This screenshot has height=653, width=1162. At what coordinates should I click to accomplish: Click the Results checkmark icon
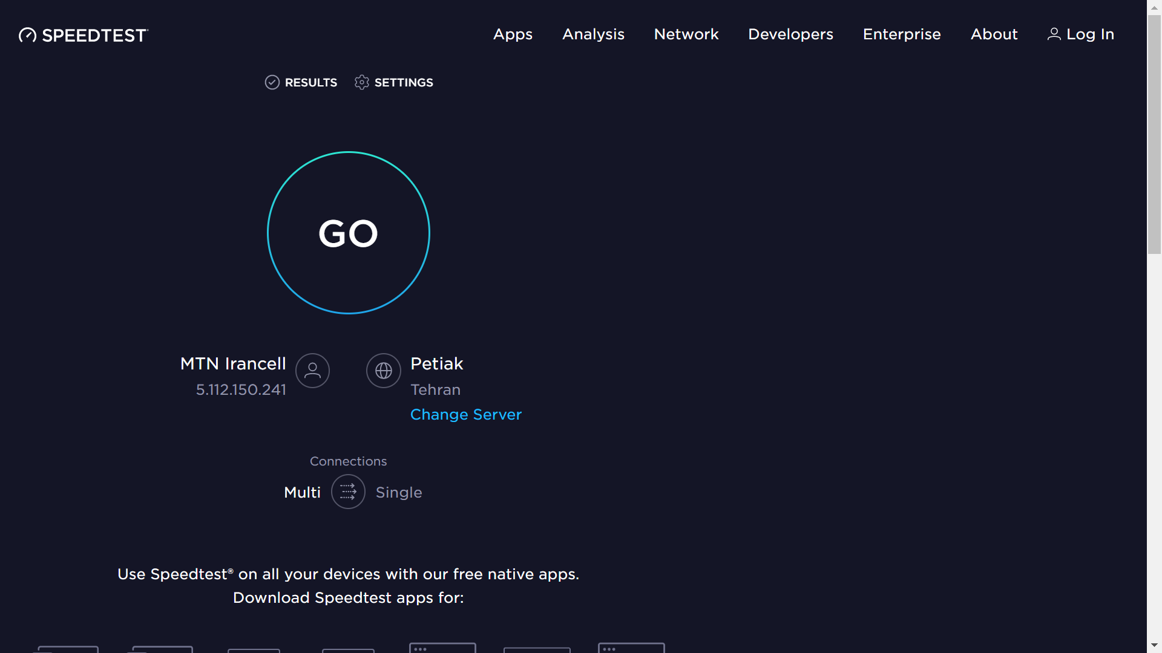coord(272,82)
